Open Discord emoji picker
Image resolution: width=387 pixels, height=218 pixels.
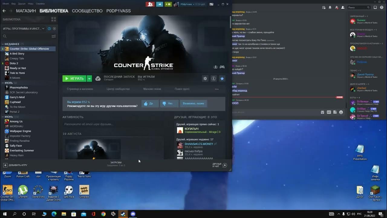coord(341,112)
